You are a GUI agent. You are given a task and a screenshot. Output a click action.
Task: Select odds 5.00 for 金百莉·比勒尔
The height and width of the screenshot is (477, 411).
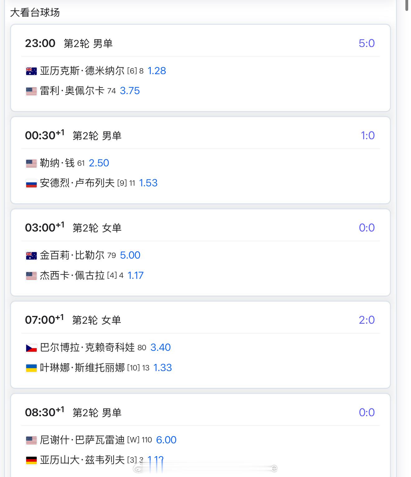point(130,255)
